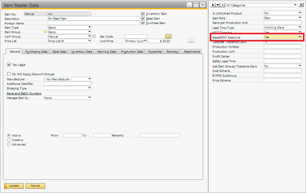Image resolution: width=306 pixels, height=193 pixels.
Task: Open the All Categories dropdown
Action: click(295, 5)
